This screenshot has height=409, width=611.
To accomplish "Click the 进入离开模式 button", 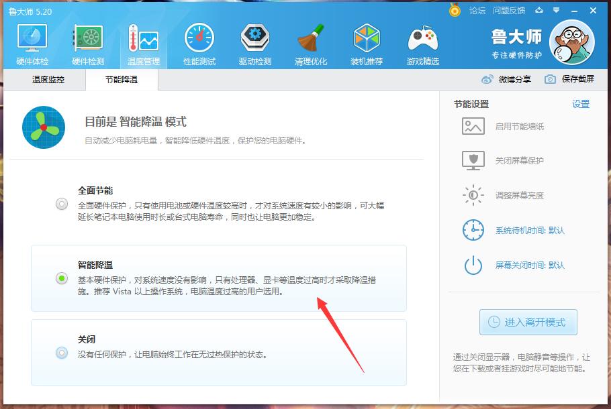I will (528, 323).
